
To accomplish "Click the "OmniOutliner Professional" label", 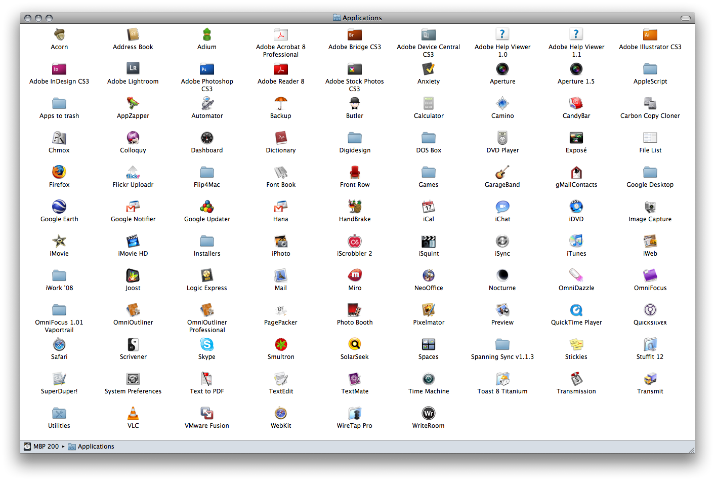I will [x=207, y=326].
